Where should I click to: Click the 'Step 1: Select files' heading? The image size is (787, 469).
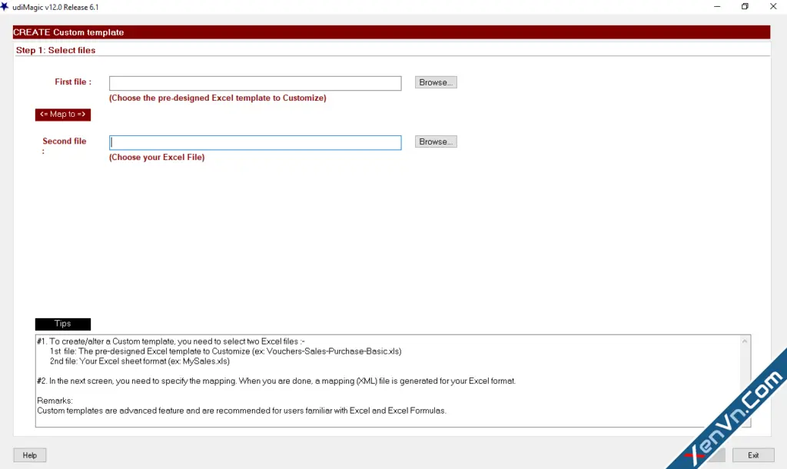tap(55, 50)
